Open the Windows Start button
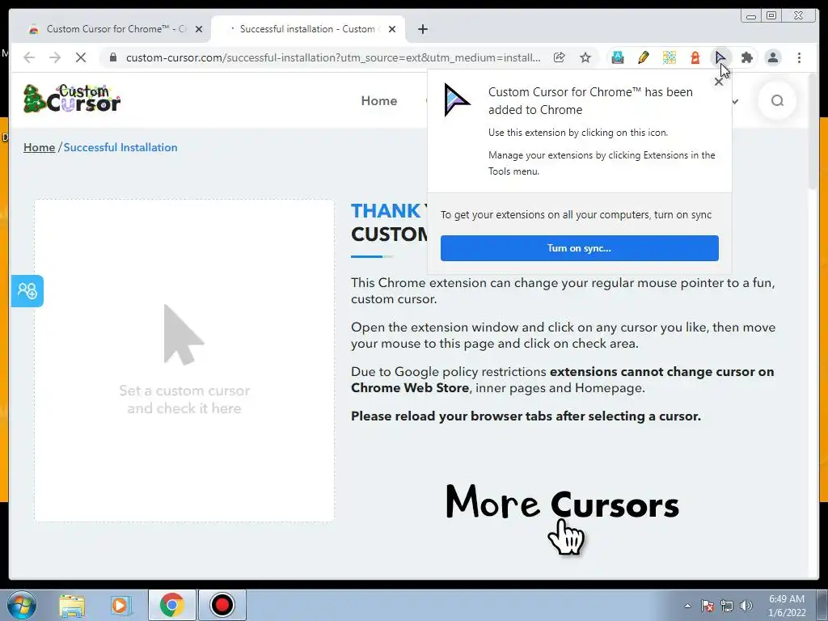This screenshot has width=828, height=621. click(22, 605)
